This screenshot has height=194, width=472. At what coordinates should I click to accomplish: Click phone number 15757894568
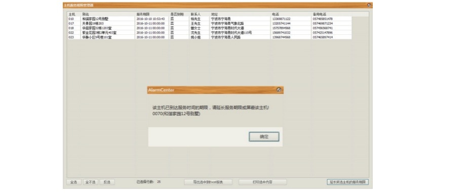[x=281, y=28]
